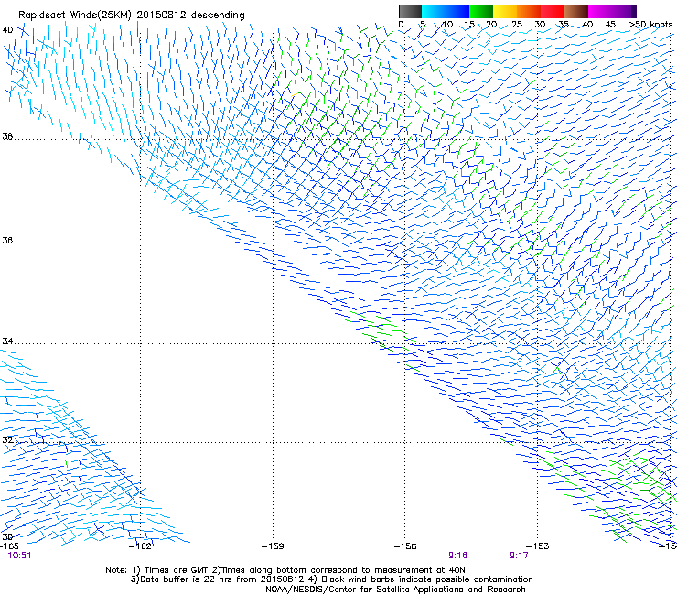Click the latitude label "38"

click(x=7, y=137)
